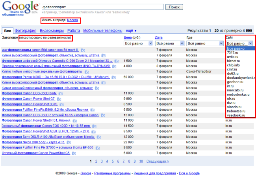This screenshot has width=256, height=176.
Task: Click photo icon beside Canon Power Shot Pro1
Action: [75, 121]
